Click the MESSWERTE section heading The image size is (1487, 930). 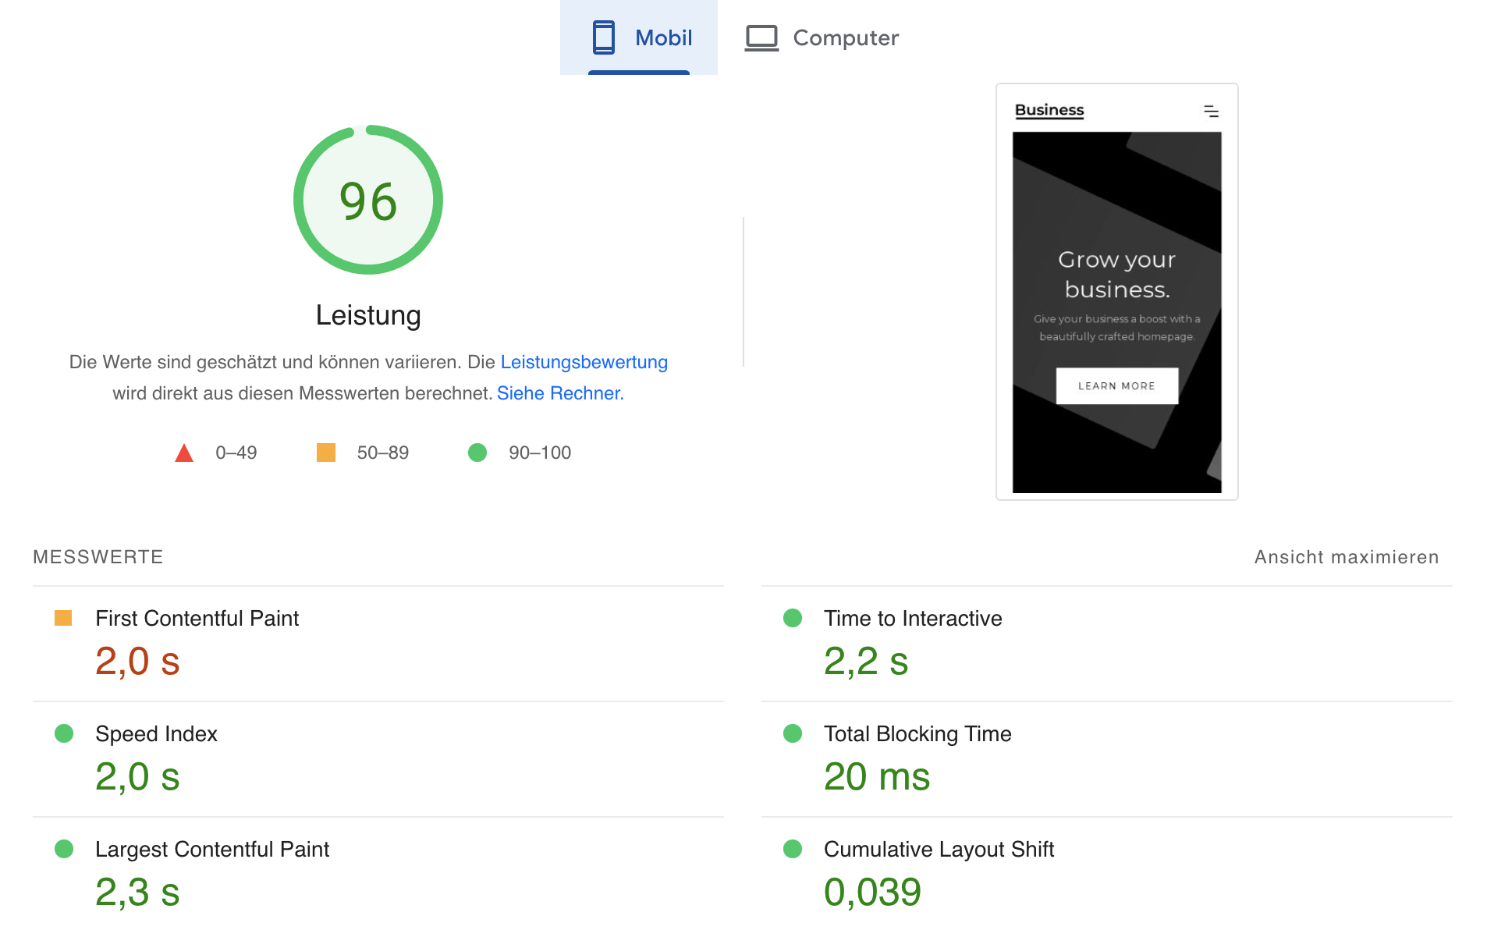pos(98,557)
